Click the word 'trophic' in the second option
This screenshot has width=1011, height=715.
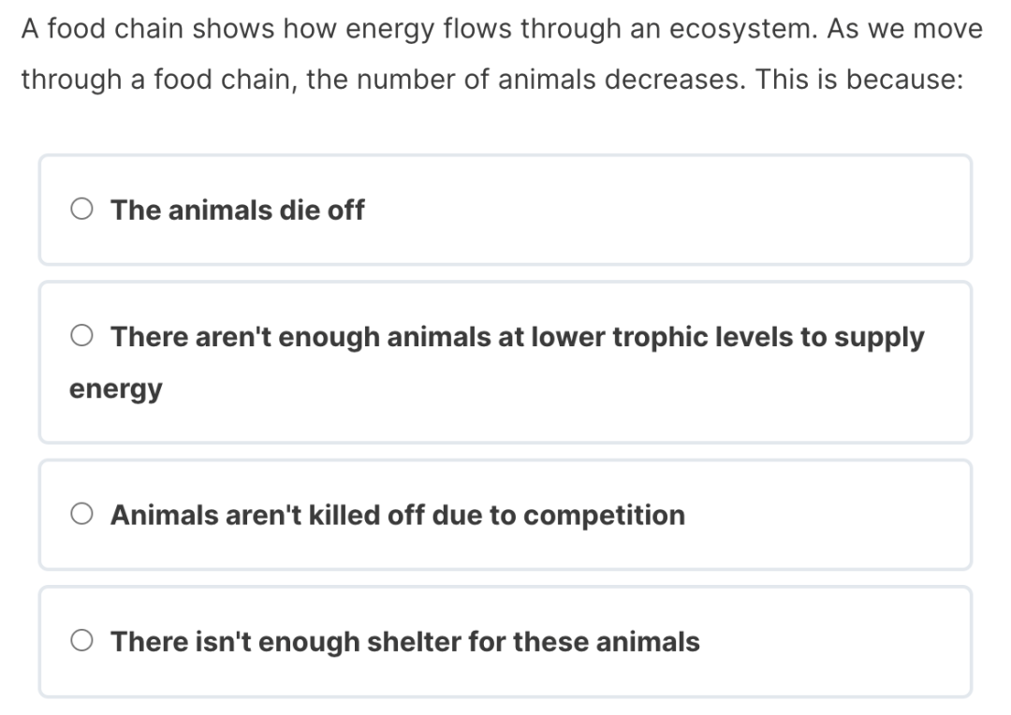[654, 337]
